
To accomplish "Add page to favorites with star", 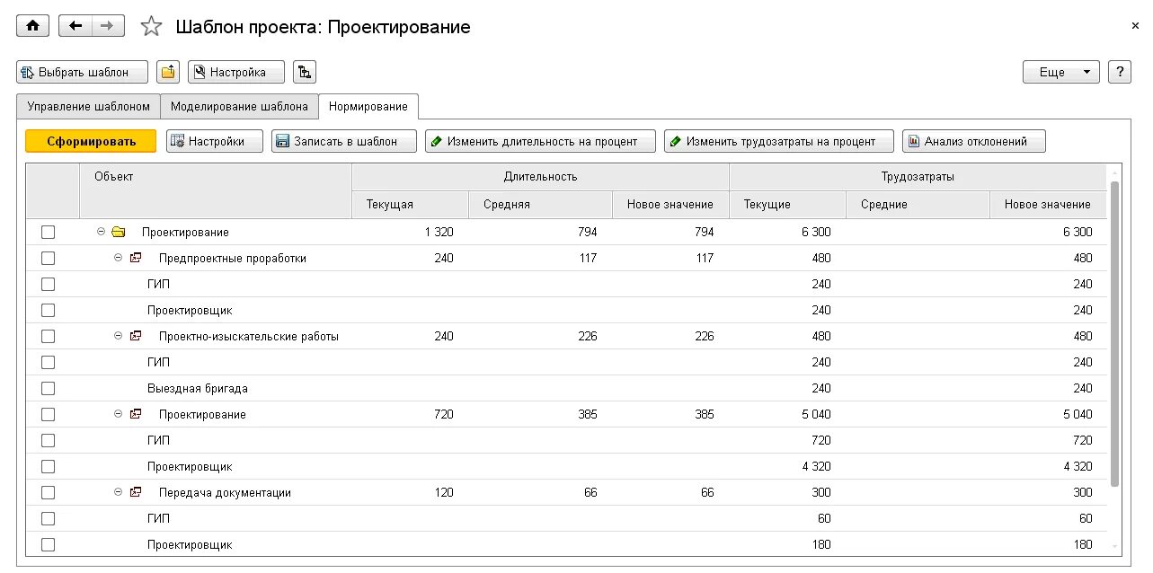I will coord(151,27).
